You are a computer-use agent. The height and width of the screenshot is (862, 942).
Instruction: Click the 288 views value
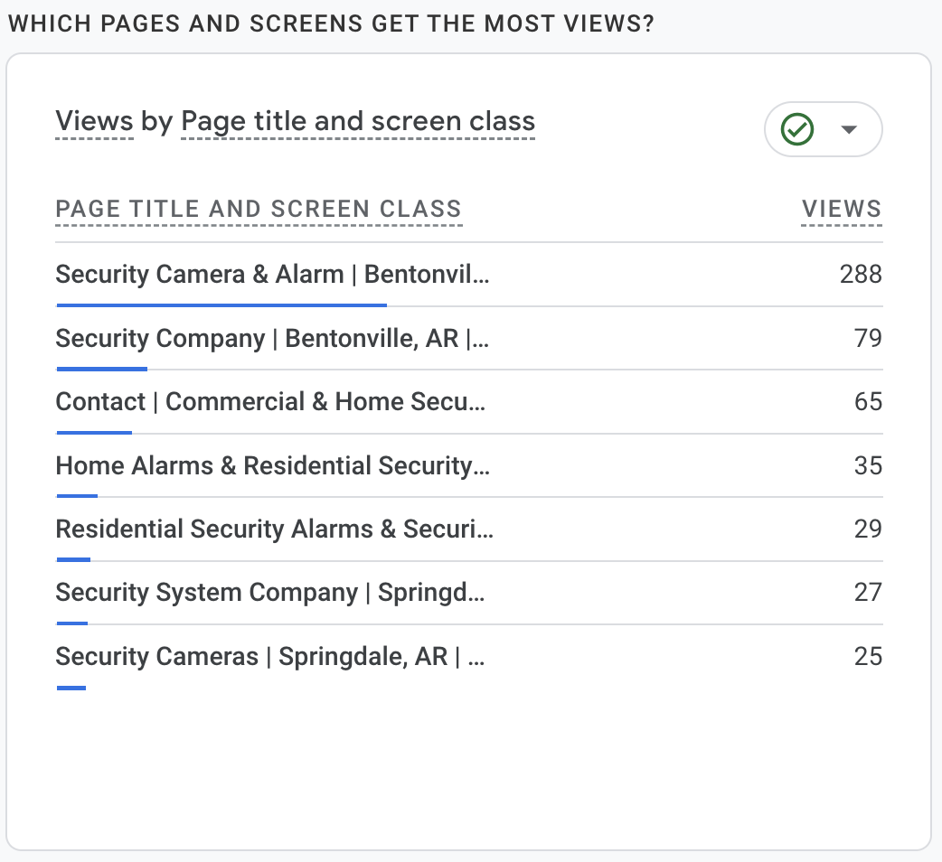coord(860,275)
